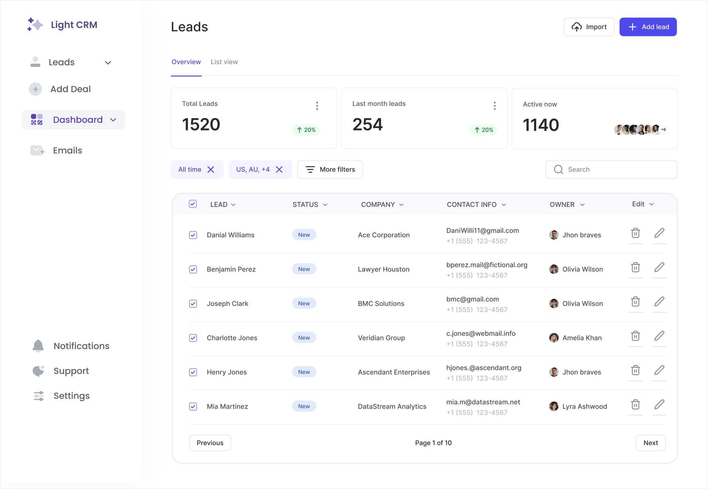708x489 pixels.
Task: Click the pencil icon for Charlotte Jones
Action: 659,336
